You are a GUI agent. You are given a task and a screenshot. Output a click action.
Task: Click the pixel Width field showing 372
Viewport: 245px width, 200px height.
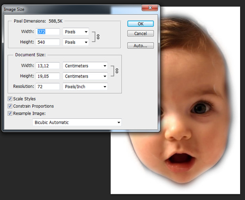pos(48,31)
